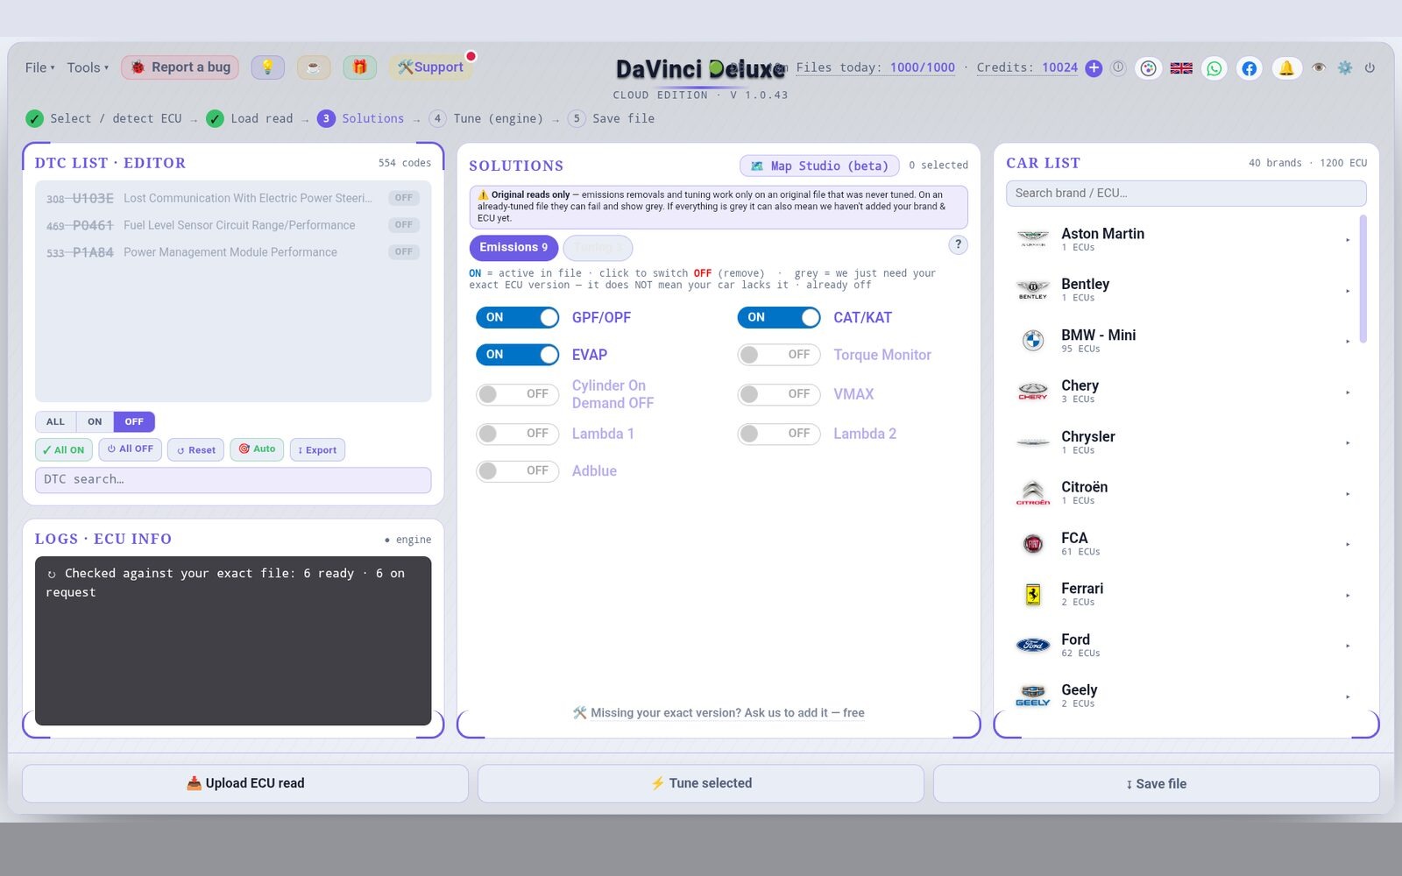Select the BMW roundel logo
Viewport: 1402px width, 876px height.
[1033, 341]
